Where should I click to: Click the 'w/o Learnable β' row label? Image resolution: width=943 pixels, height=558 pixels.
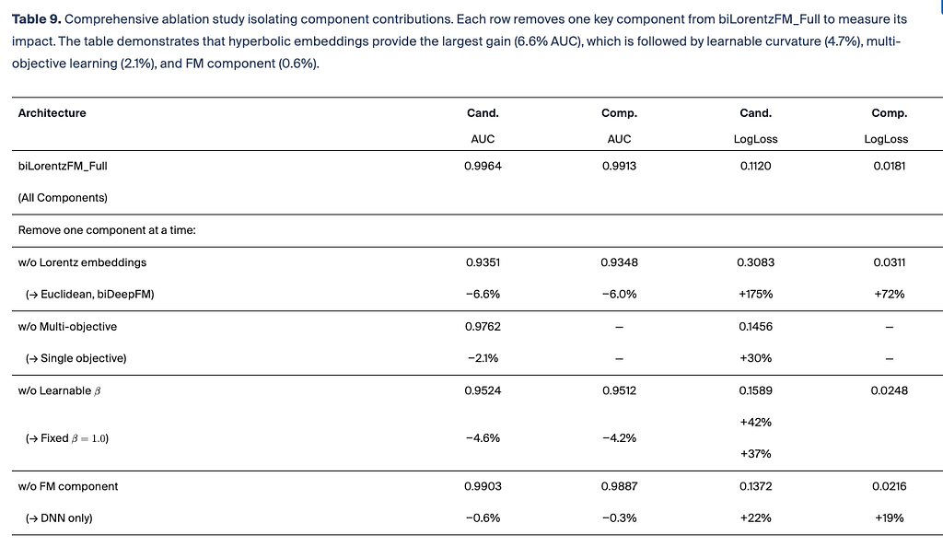(60, 390)
